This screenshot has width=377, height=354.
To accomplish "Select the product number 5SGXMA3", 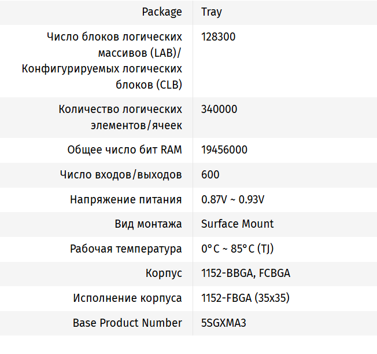I will [x=224, y=323].
